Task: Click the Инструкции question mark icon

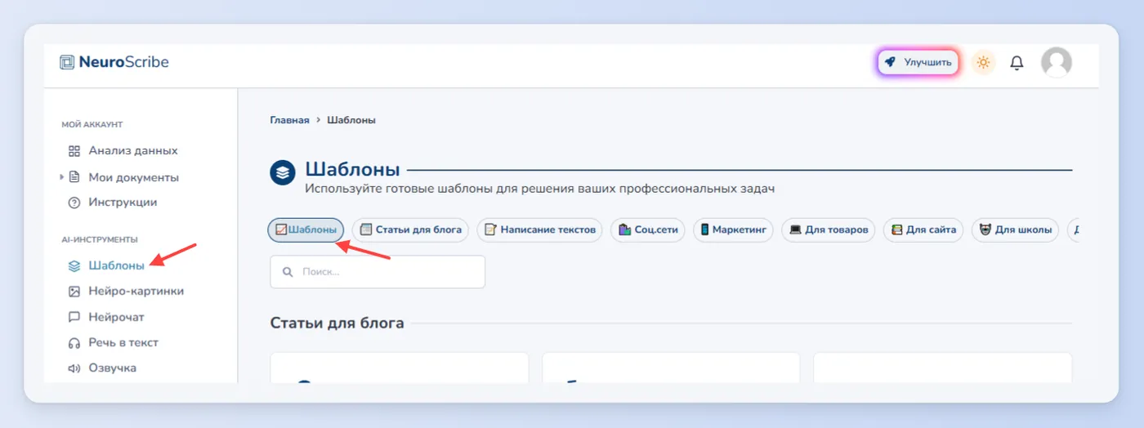Action: coord(74,203)
